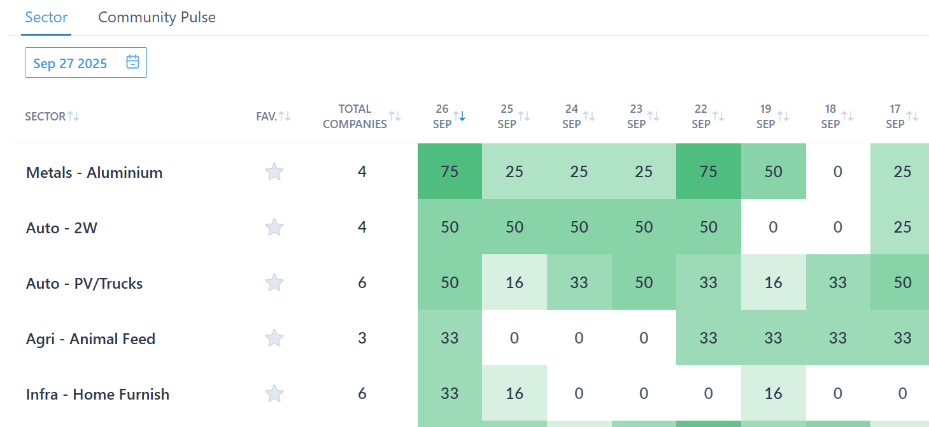Sort by 22 Sep column arrows
The height and width of the screenshot is (427, 929).
718,116
